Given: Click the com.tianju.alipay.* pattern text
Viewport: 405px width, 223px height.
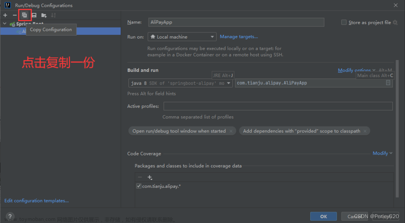Looking at the screenshot, I should click(x=162, y=186).
